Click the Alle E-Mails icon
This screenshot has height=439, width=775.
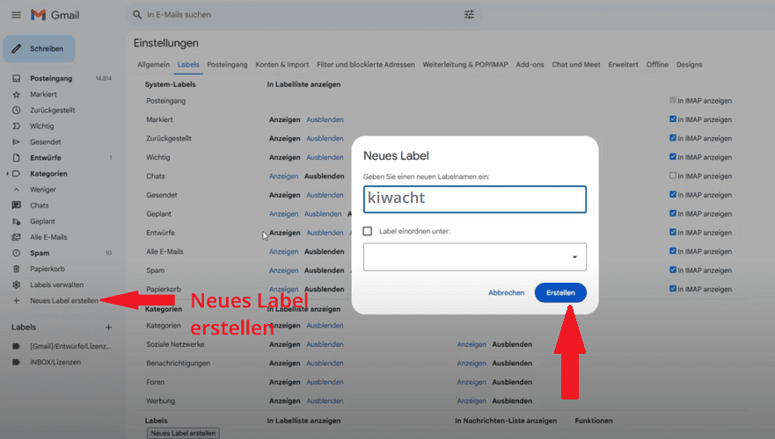(17, 237)
